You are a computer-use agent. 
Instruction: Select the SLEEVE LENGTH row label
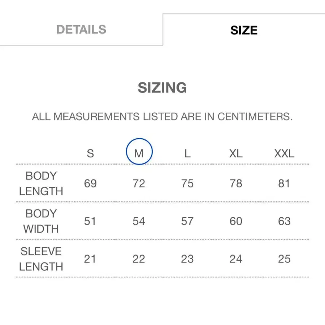tap(41, 259)
